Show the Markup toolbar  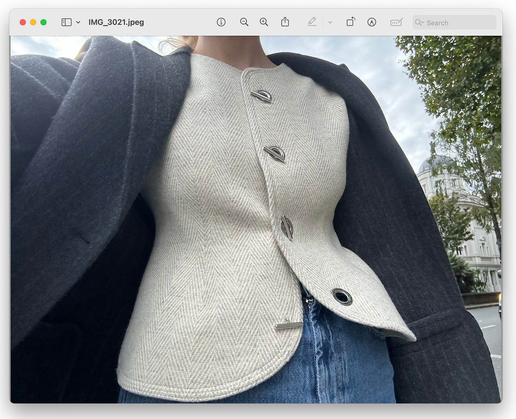pyautogui.click(x=372, y=22)
